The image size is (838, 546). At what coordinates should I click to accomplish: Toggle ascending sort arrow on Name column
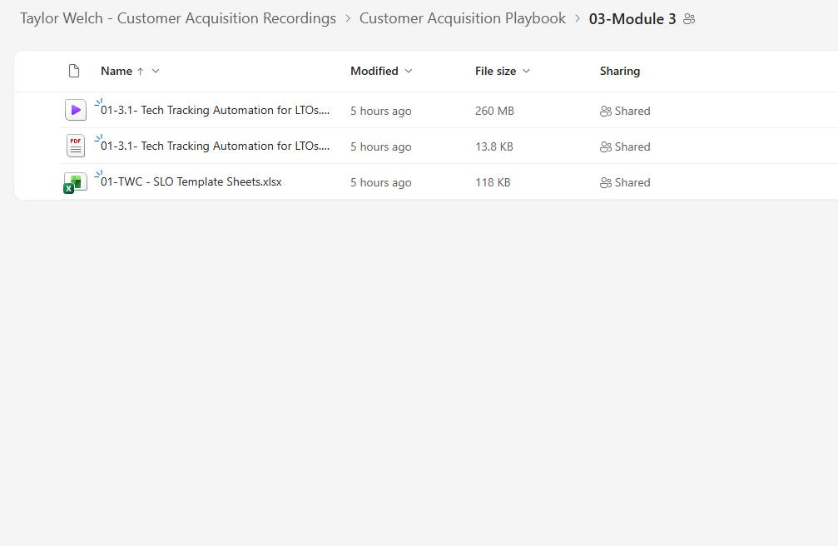141,71
